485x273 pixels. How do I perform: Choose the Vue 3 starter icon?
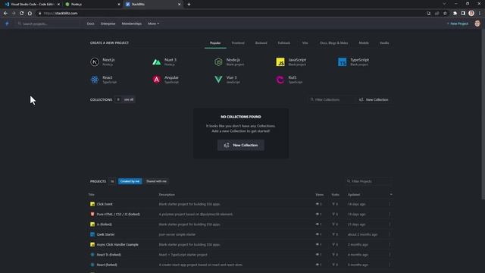[x=218, y=80]
